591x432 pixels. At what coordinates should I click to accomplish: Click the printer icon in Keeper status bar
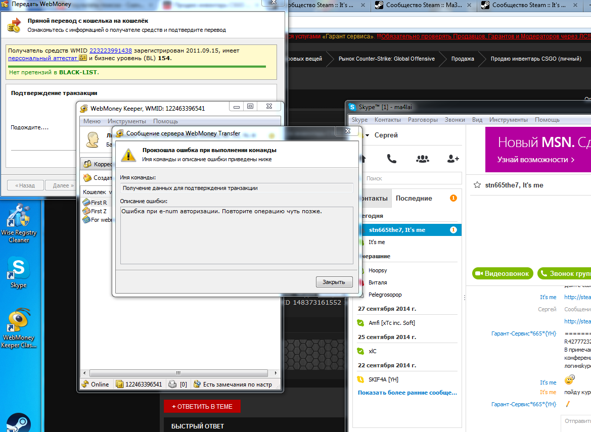tap(172, 384)
